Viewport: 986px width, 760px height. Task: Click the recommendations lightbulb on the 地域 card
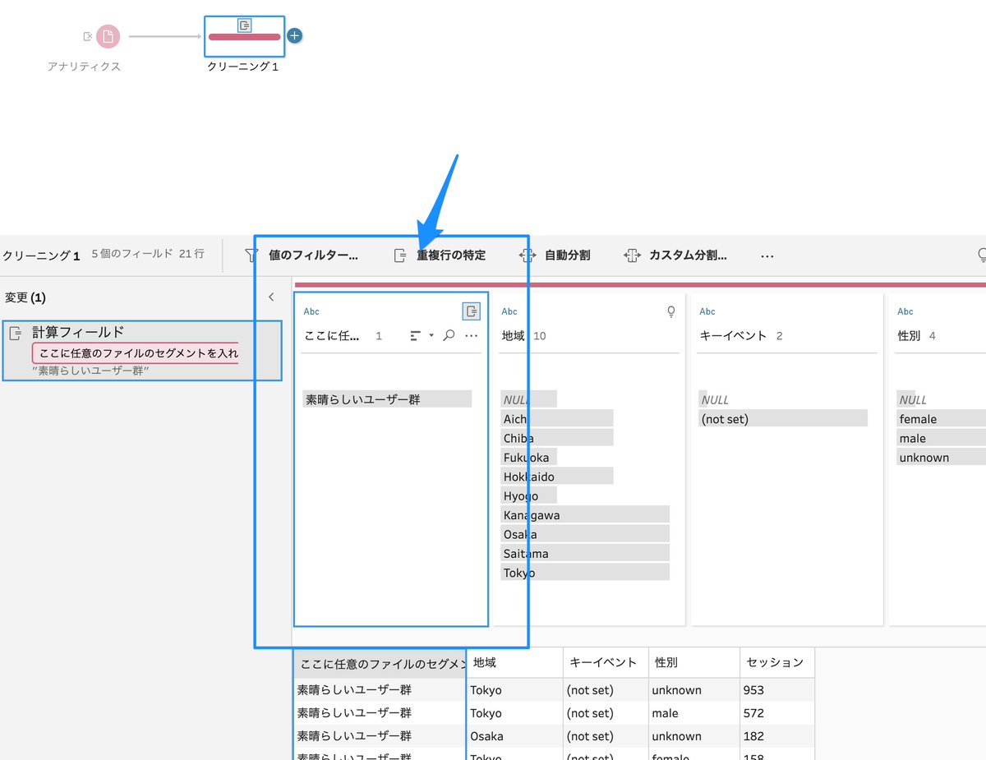pyautogui.click(x=671, y=311)
